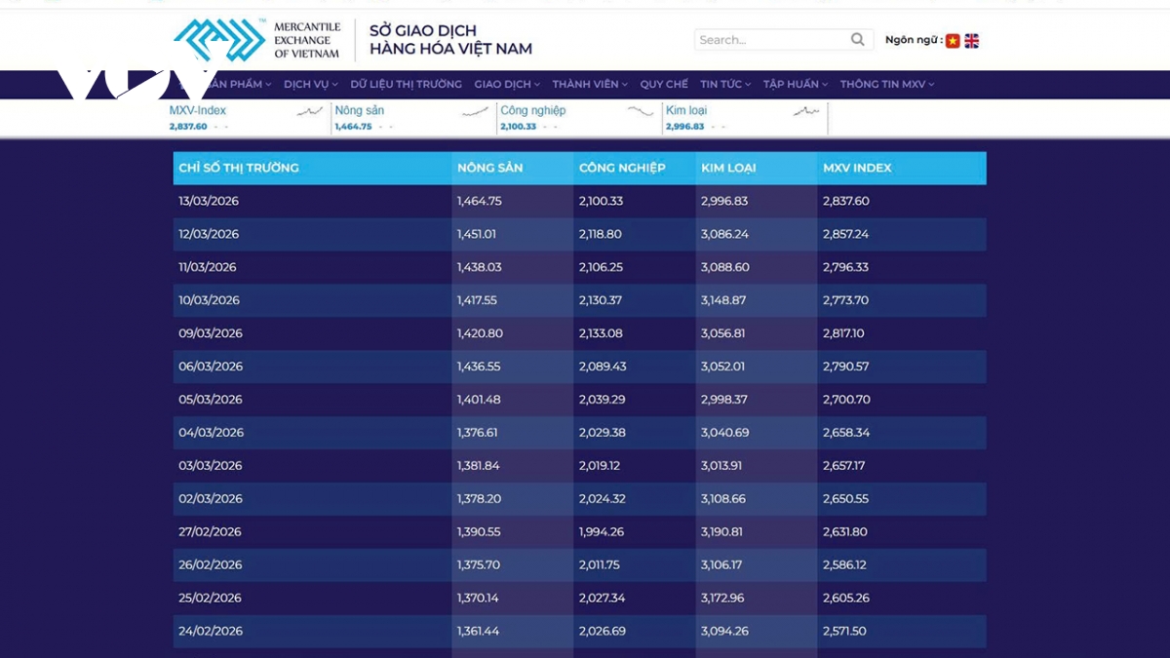Switch language with the UK flag icon

972,41
